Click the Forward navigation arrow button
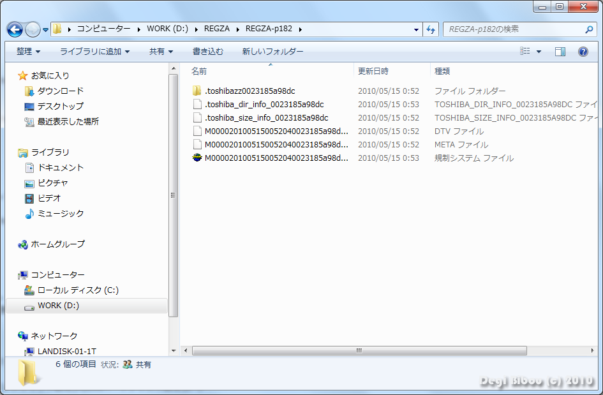Image resolution: width=603 pixels, height=395 pixels. point(33,29)
